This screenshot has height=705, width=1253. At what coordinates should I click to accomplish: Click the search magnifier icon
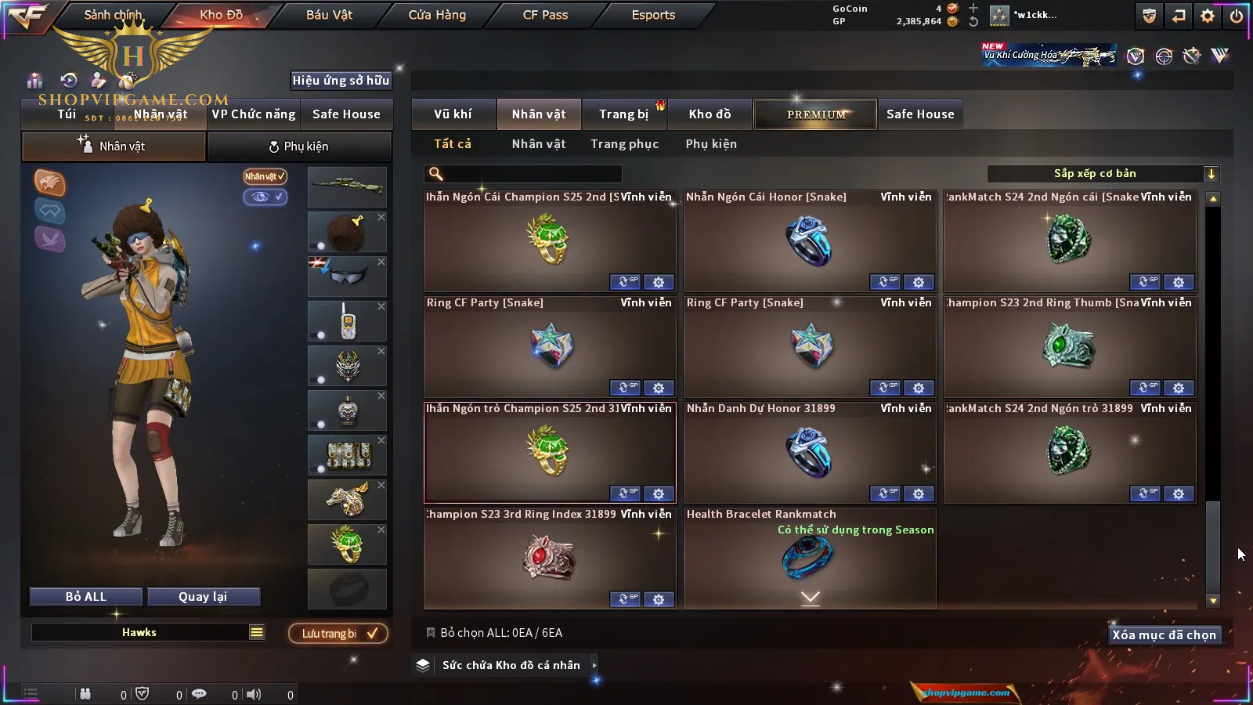coord(436,174)
